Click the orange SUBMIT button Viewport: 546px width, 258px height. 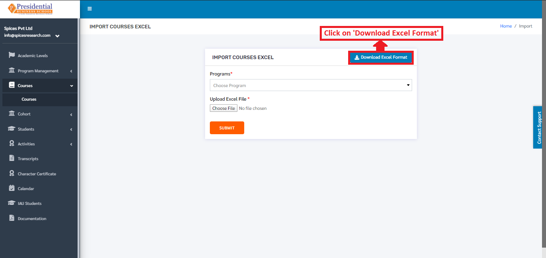pos(227,128)
